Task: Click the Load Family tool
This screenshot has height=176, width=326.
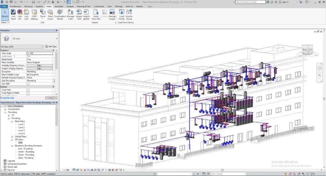Action: 122,15
